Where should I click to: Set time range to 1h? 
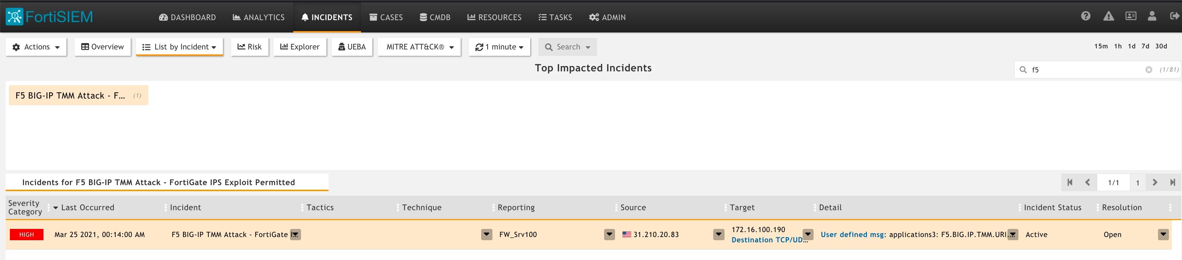(x=1118, y=46)
